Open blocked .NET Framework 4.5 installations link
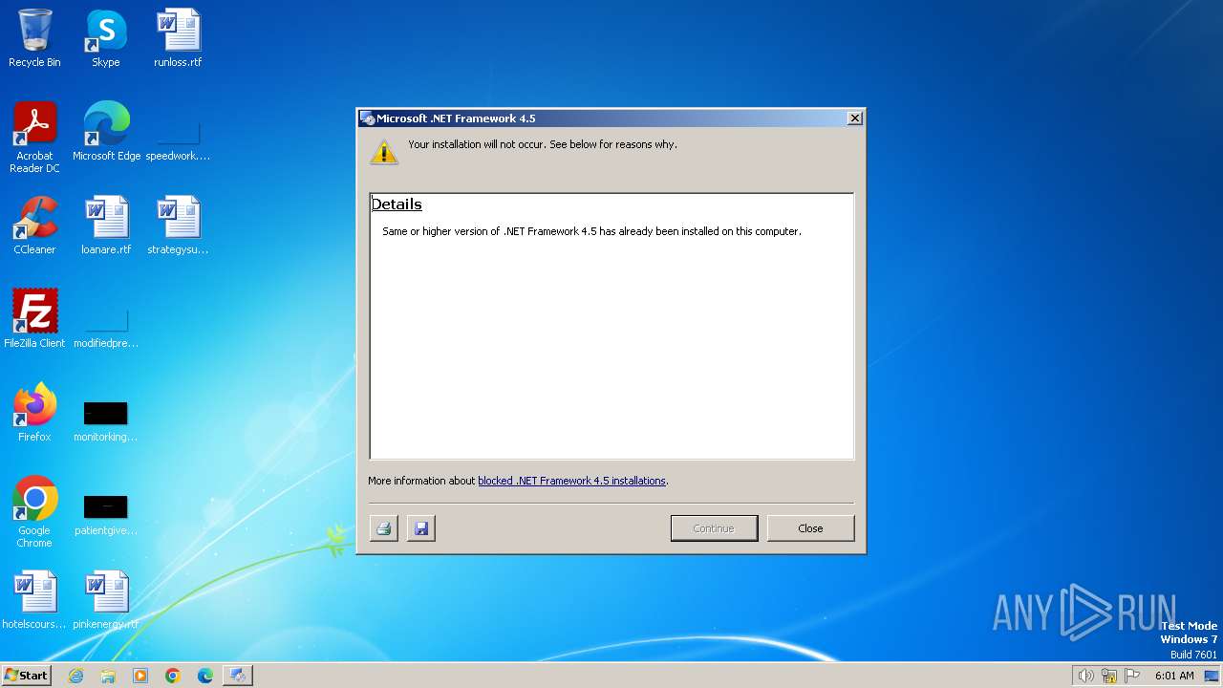The image size is (1223, 688). (571, 481)
